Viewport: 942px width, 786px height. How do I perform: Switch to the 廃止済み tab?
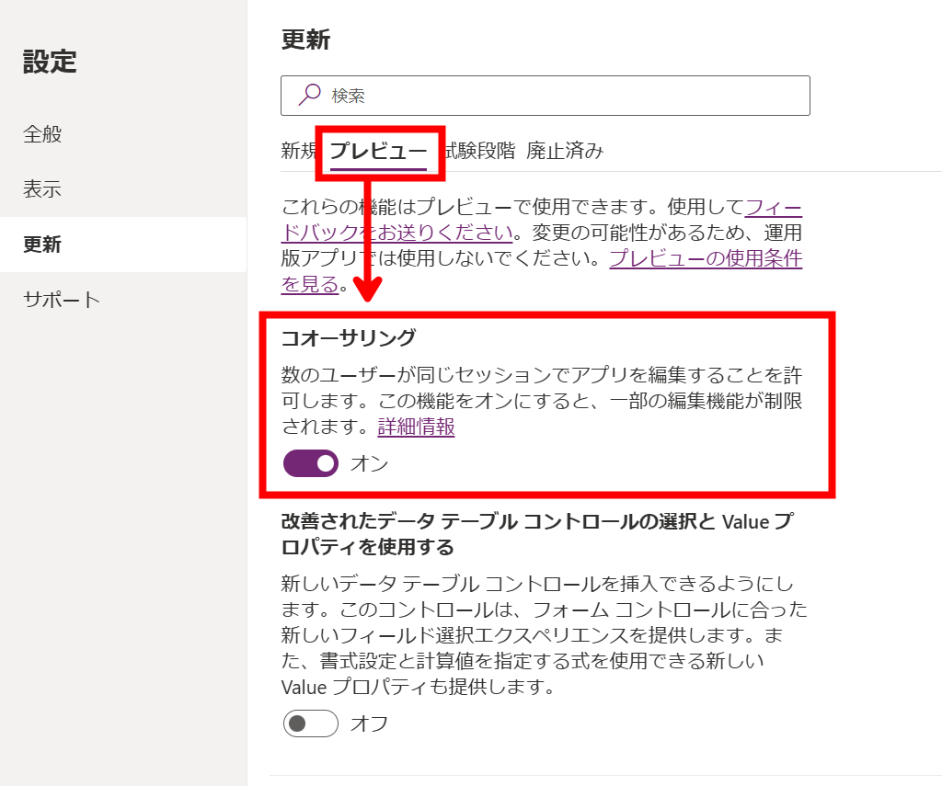565,150
